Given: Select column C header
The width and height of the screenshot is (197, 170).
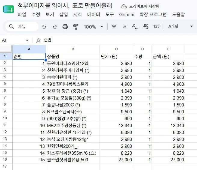Looking at the screenshot, I should (x=116, y=49).
